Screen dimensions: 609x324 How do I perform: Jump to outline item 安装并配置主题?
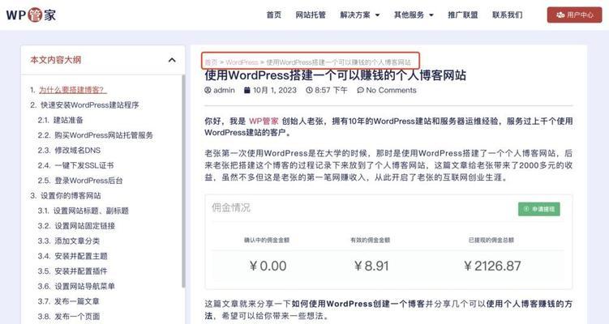[x=81, y=257]
